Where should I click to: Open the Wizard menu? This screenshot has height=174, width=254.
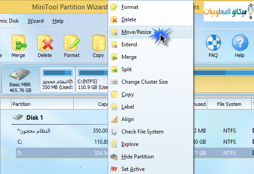[x=36, y=21]
